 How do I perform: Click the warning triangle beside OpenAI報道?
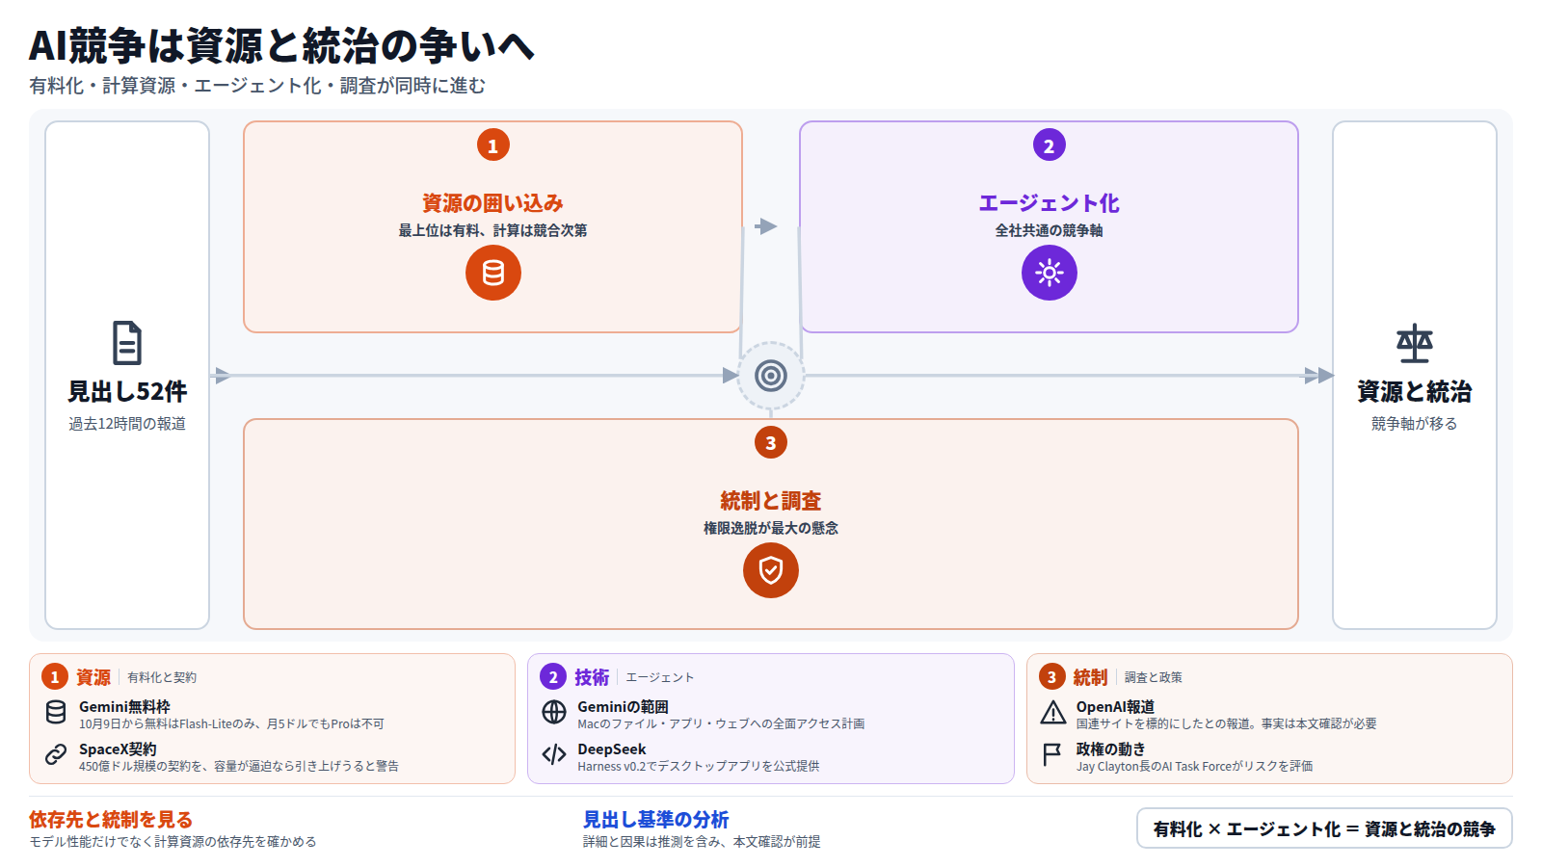coord(1053,712)
